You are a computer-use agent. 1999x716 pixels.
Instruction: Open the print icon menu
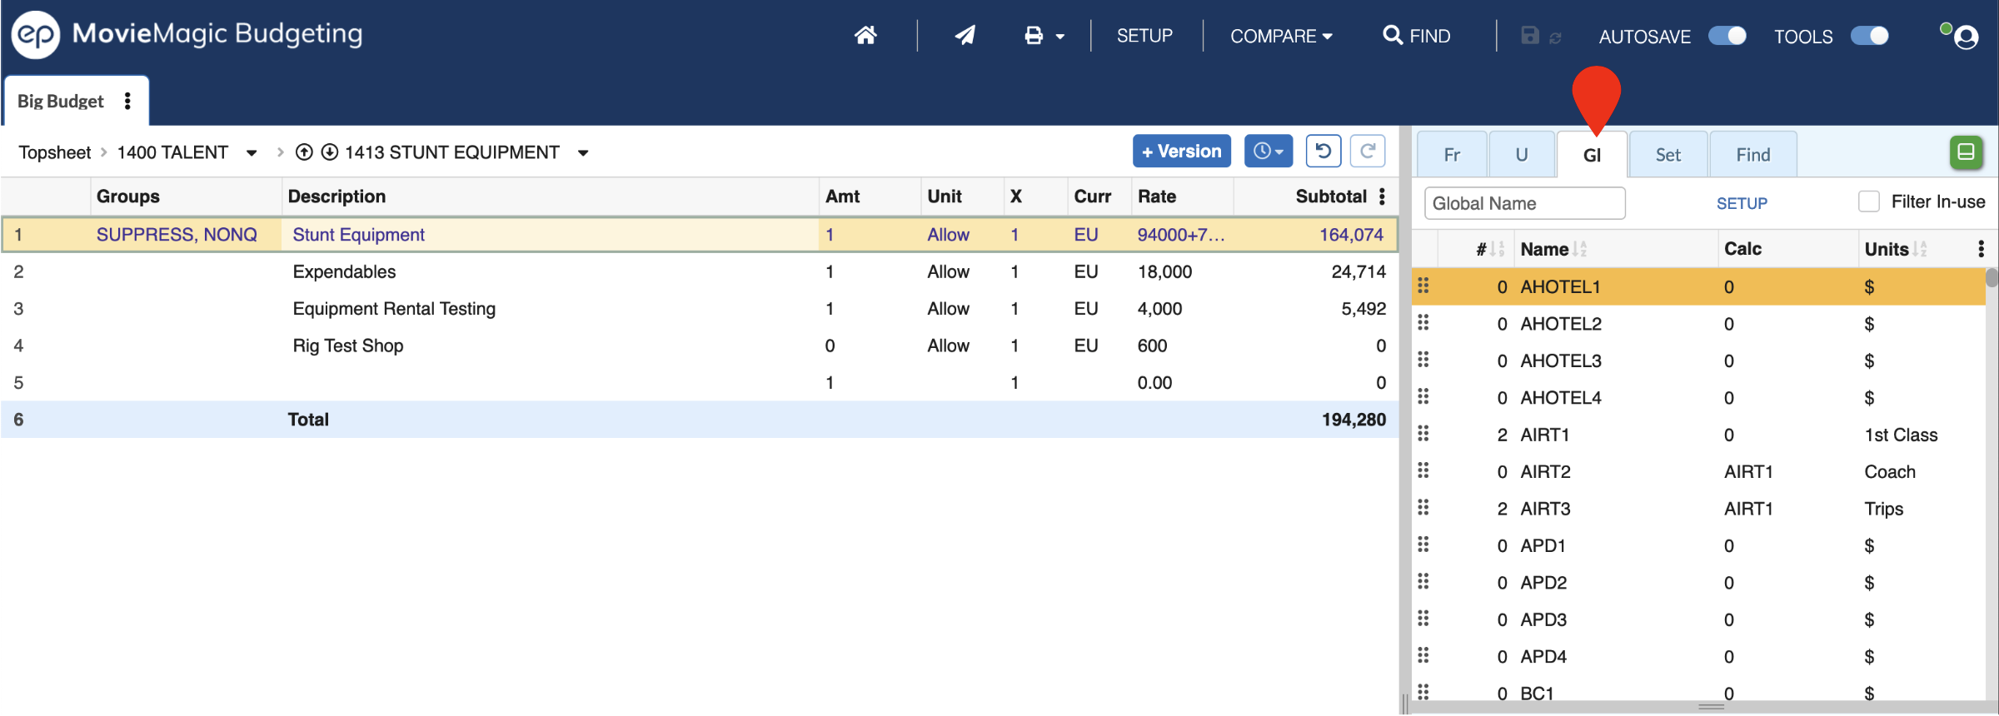click(1044, 36)
